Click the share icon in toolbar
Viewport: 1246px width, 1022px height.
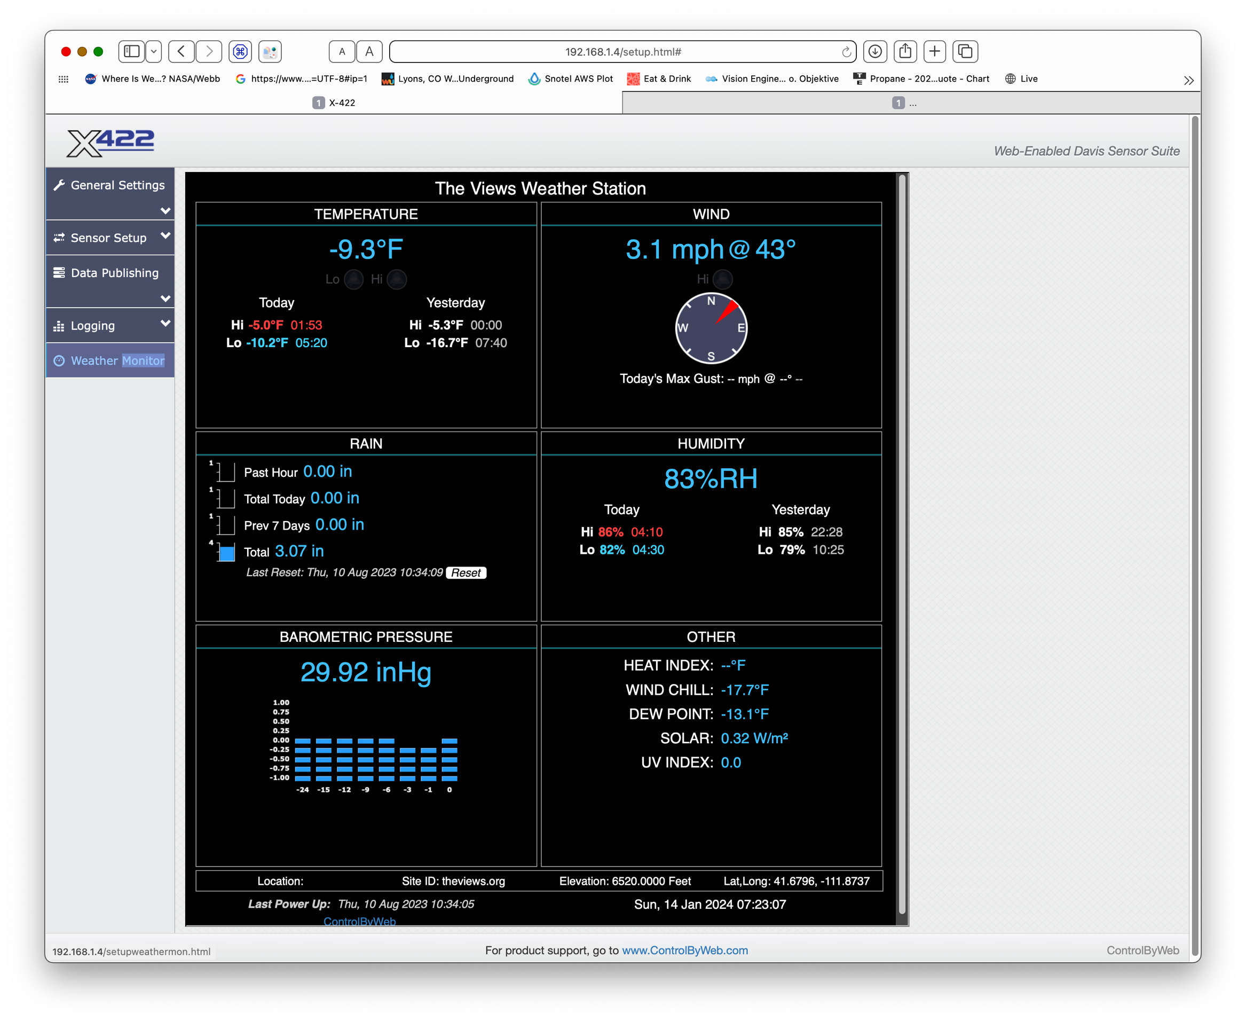(905, 51)
